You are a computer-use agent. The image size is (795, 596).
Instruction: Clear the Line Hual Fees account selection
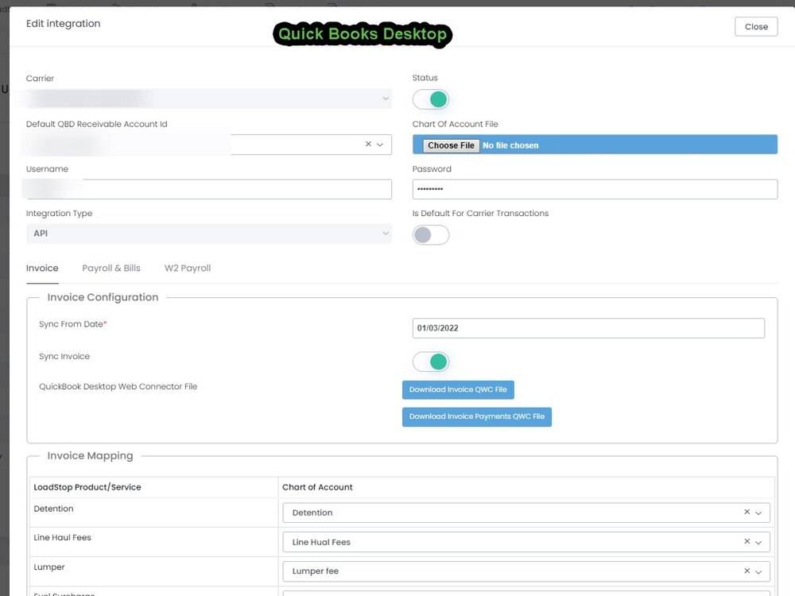(x=747, y=541)
